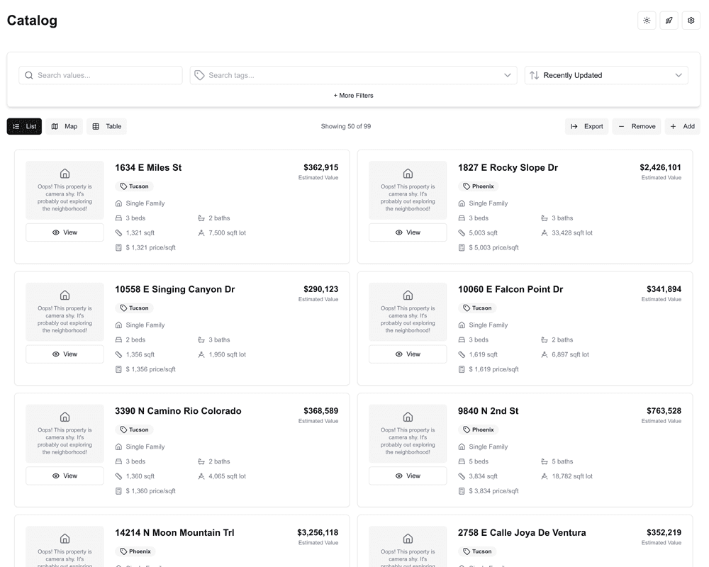Focus the Search values input field
Image resolution: width=709 pixels, height=567 pixels.
106,75
